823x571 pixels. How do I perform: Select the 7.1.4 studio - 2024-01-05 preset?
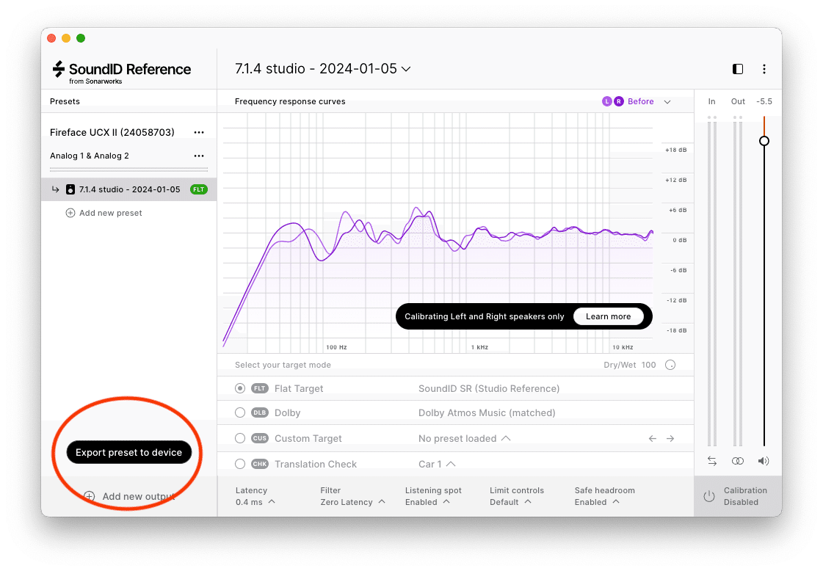(x=129, y=189)
